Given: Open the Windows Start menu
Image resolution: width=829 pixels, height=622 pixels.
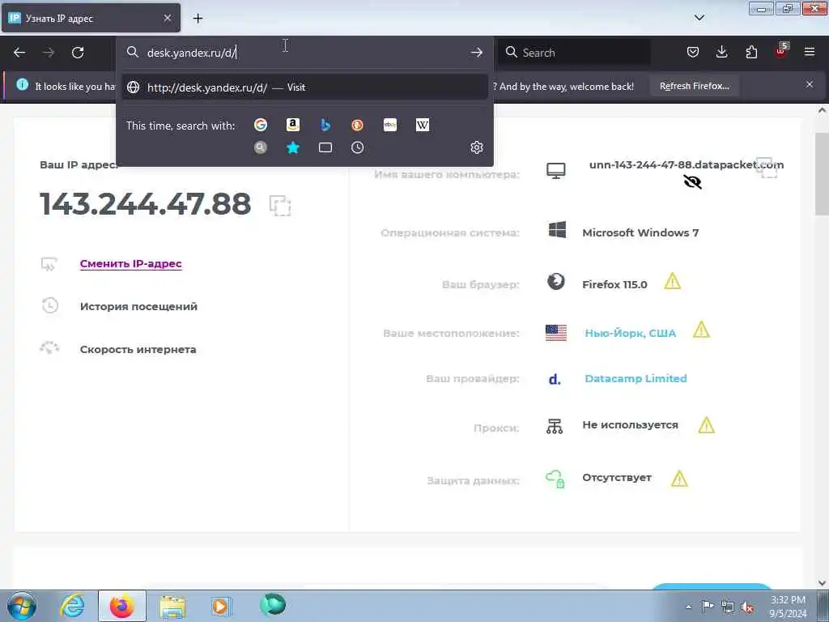Looking at the screenshot, I should 22,606.
